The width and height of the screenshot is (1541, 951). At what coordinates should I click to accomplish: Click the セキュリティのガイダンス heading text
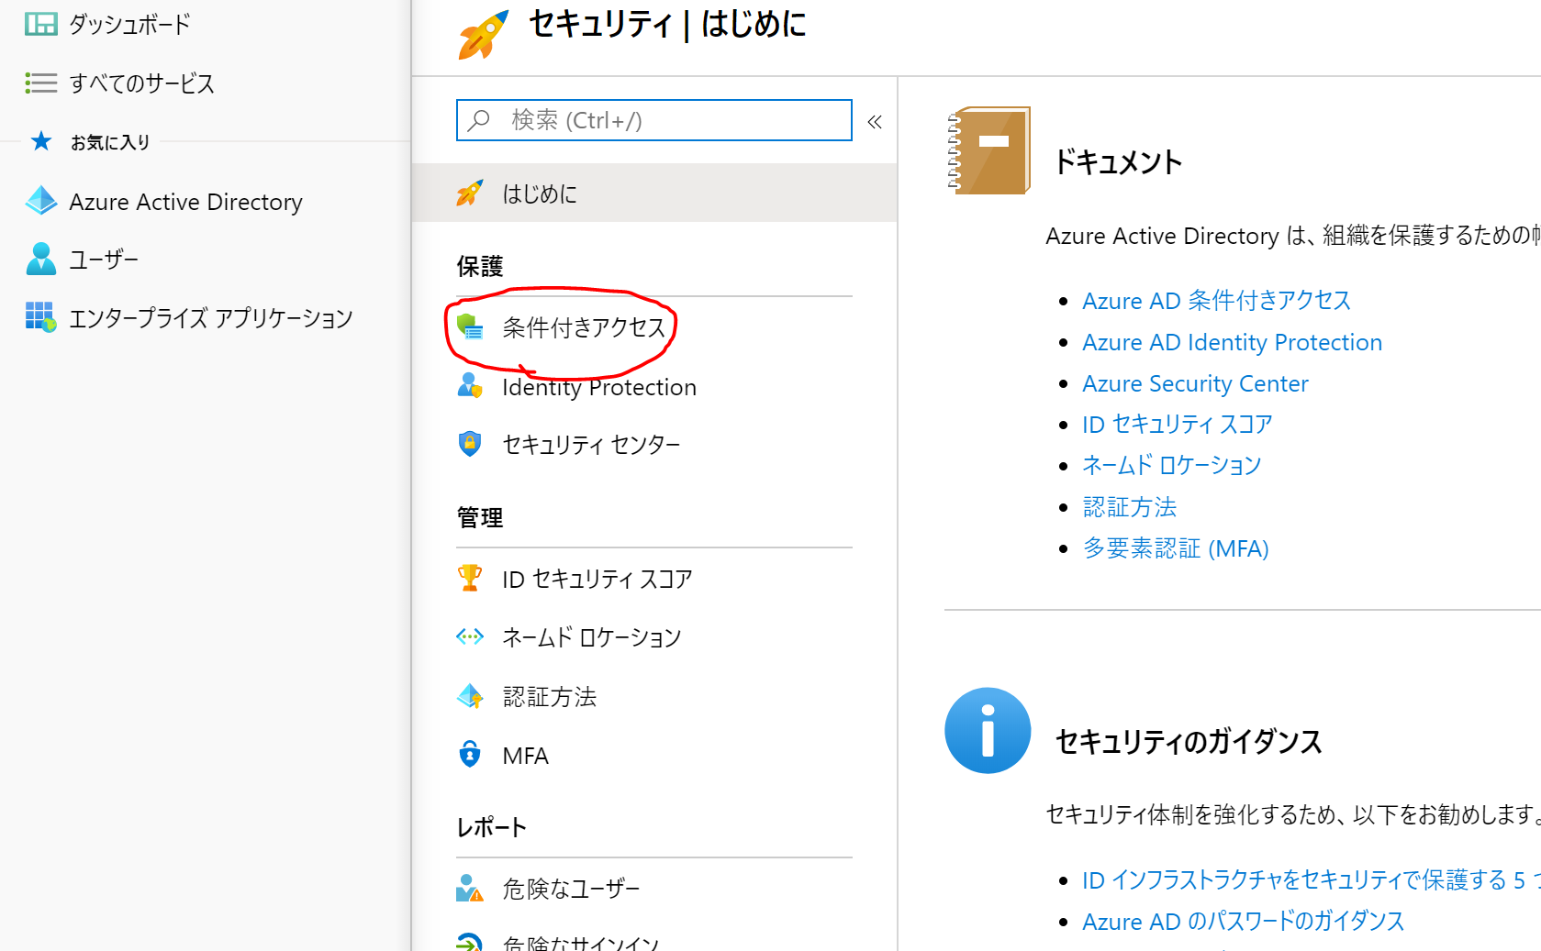tap(1189, 741)
